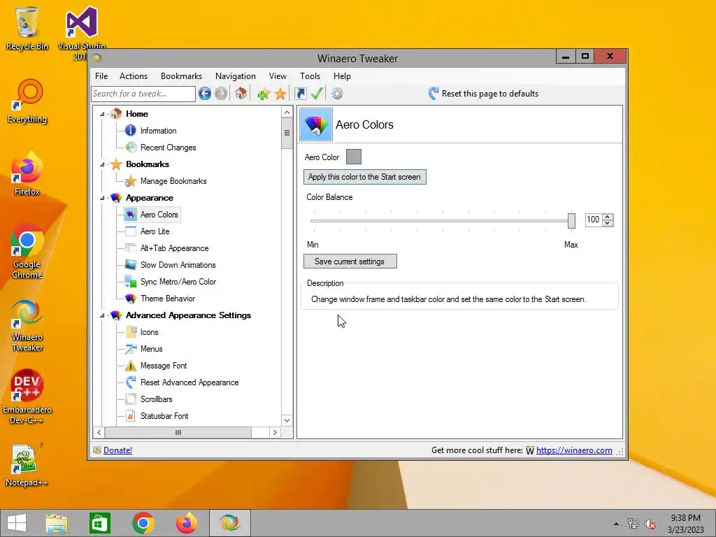Open Windows Store from the taskbar
The image size is (716, 537).
[x=99, y=523]
